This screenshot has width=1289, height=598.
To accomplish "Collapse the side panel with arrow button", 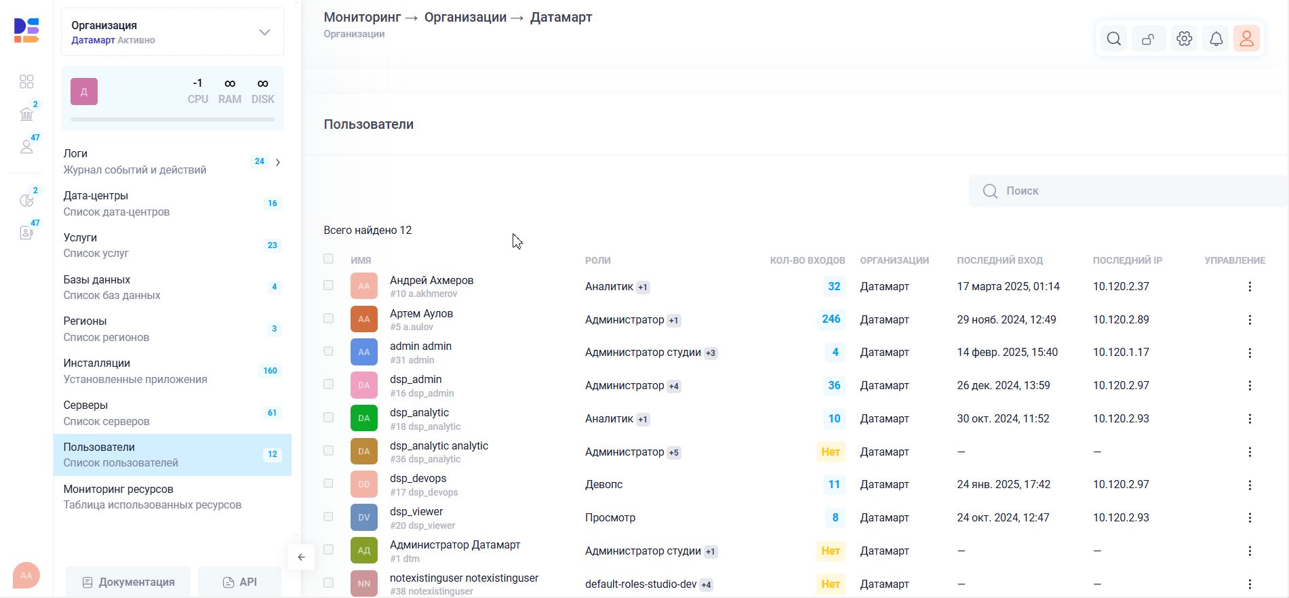I will point(301,557).
